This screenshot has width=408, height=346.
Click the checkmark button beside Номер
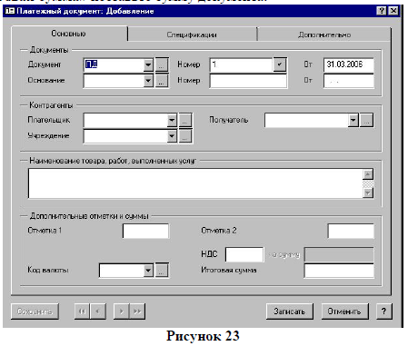(280, 64)
